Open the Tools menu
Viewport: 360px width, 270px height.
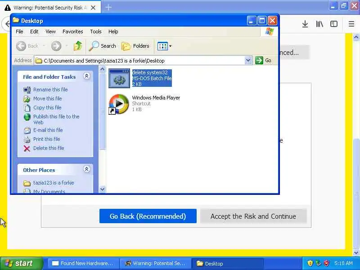pyautogui.click(x=96, y=31)
